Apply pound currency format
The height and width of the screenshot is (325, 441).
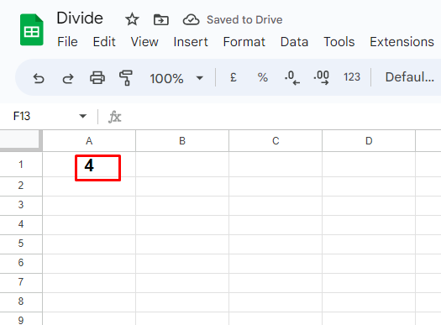tap(234, 77)
